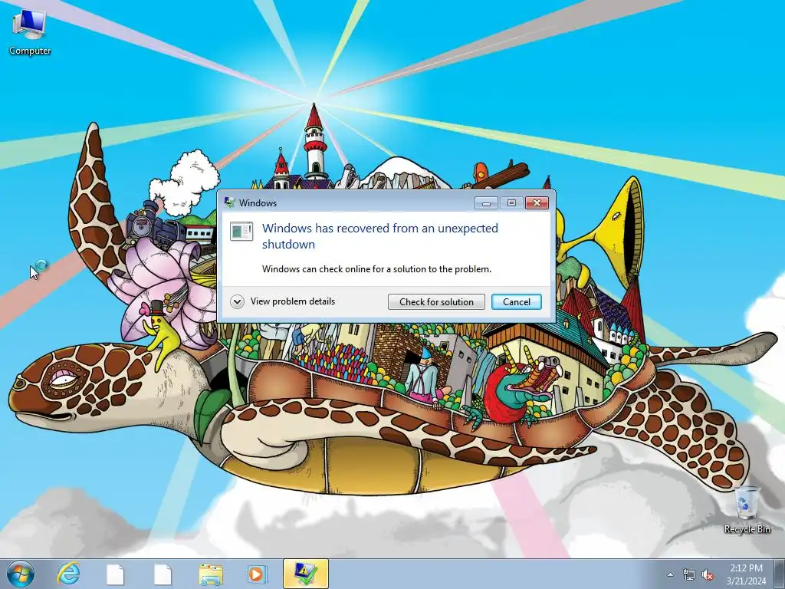This screenshot has height=589, width=785.
Task: Click the Show desktop strip on the taskbar
Action: 780,574
